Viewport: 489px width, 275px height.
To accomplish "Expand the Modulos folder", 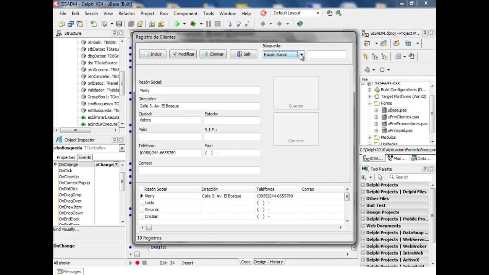I will [369, 137].
